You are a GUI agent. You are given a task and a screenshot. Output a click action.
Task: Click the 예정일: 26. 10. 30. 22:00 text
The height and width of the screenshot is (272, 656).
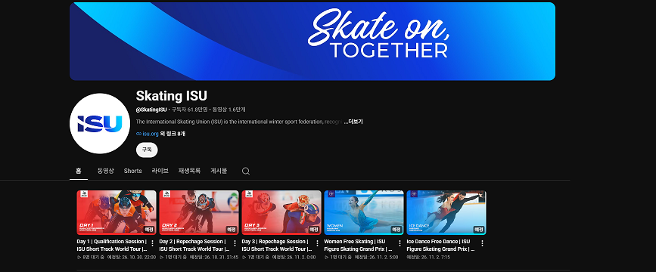[132, 258]
